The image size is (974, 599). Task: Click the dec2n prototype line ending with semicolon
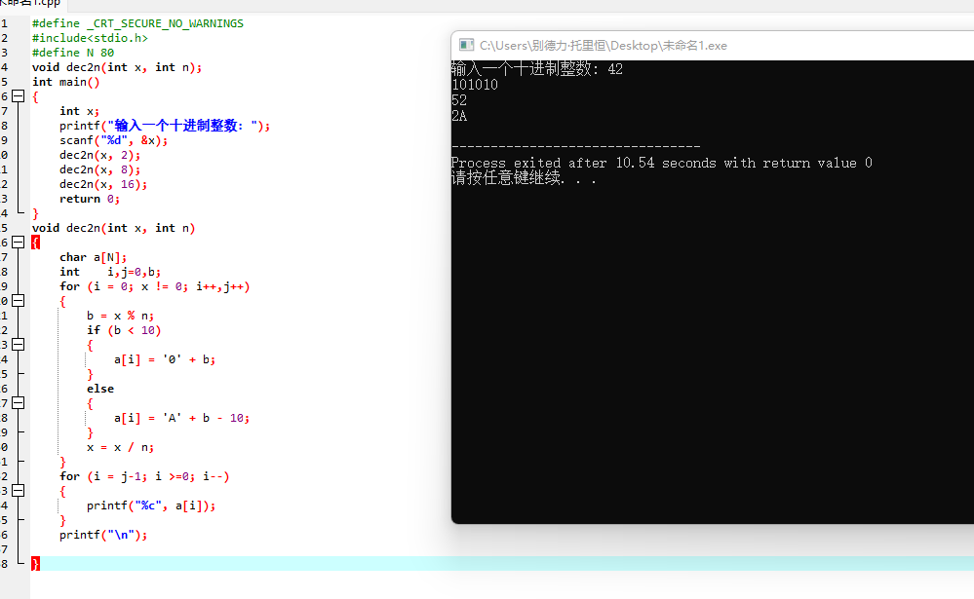[117, 67]
